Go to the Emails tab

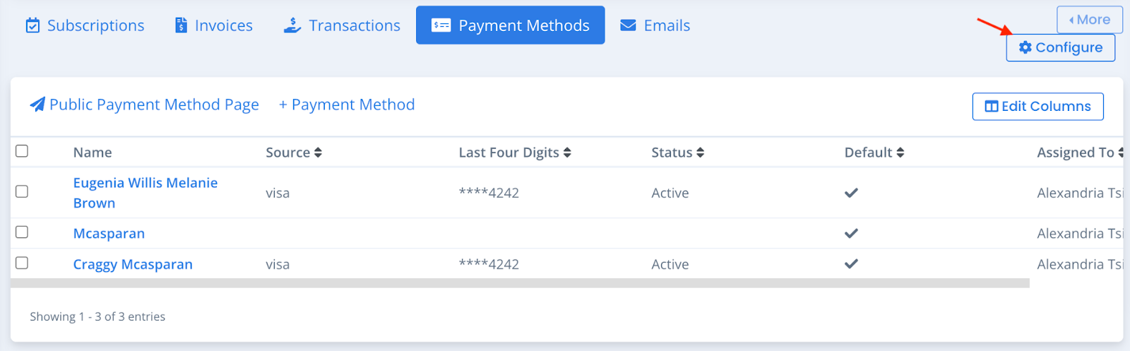(655, 25)
